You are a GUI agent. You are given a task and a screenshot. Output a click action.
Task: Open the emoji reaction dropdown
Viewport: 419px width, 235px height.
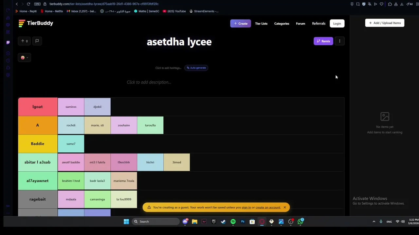tap(25, 57)
